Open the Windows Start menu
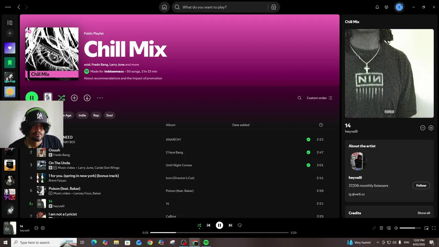This screenshot has height=247, width=439. coord(5,243)
